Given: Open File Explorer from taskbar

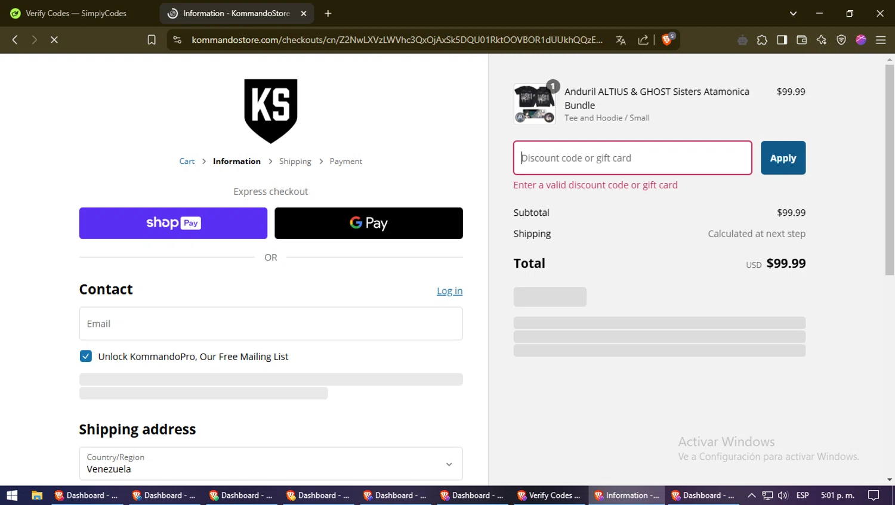Looking at the screenshot, I should [x=37, y=495].
